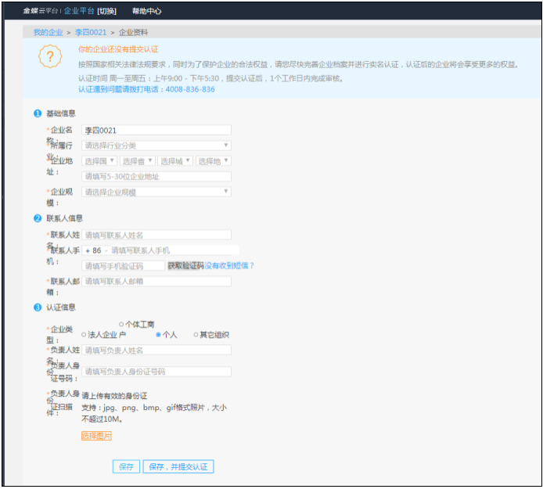Viewport: 543px width, 489px height.
Task: Click 企业平台 in the top bar
Action: (x=79, y=11)
